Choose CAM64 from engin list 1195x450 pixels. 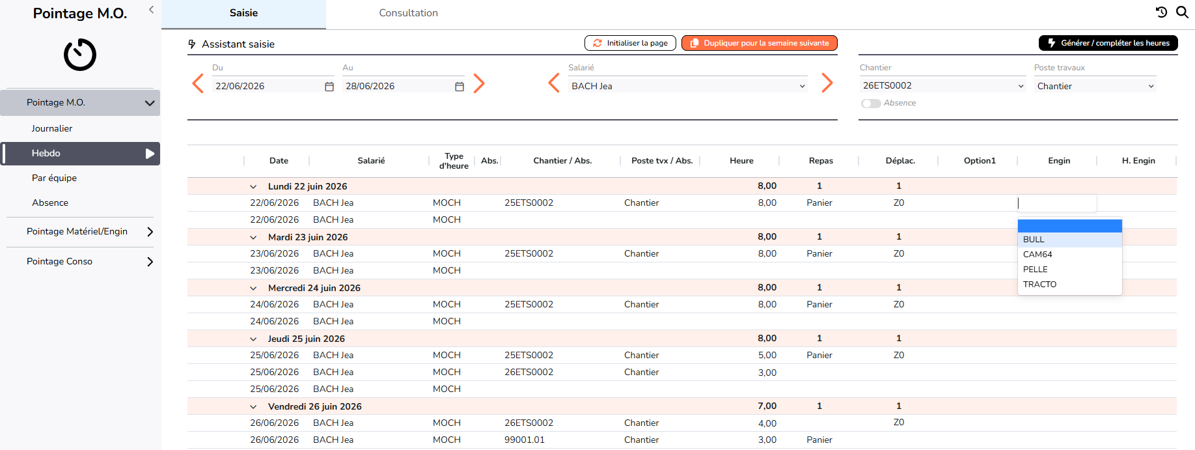point(1069,255)
